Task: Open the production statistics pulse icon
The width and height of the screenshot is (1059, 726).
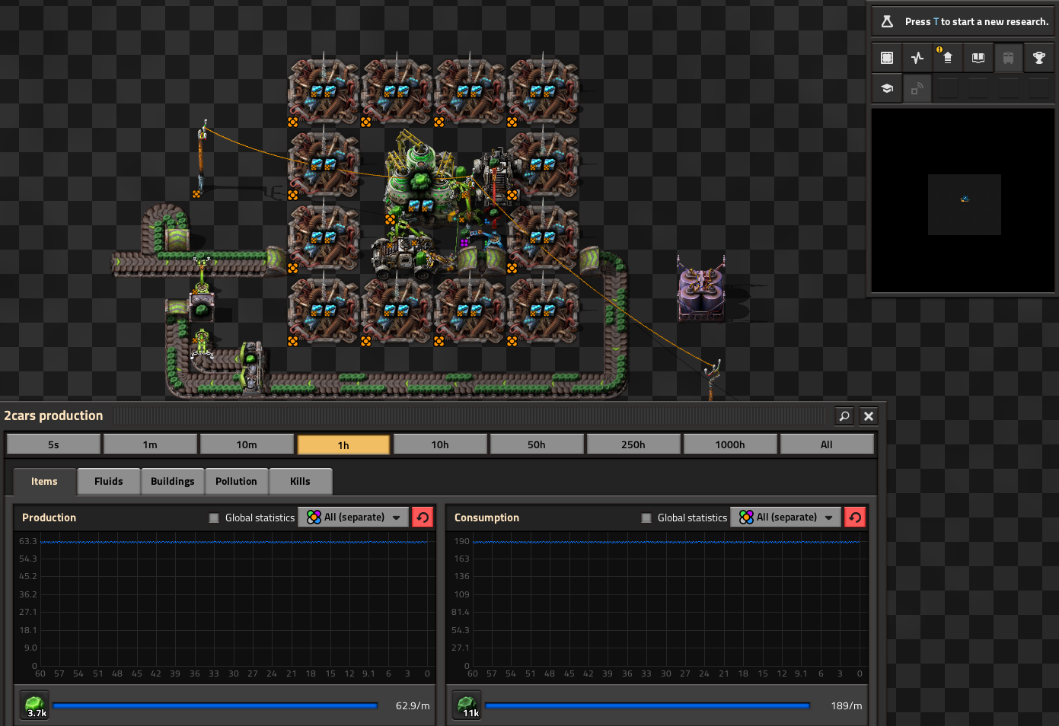Action: (x=917, y=58)
